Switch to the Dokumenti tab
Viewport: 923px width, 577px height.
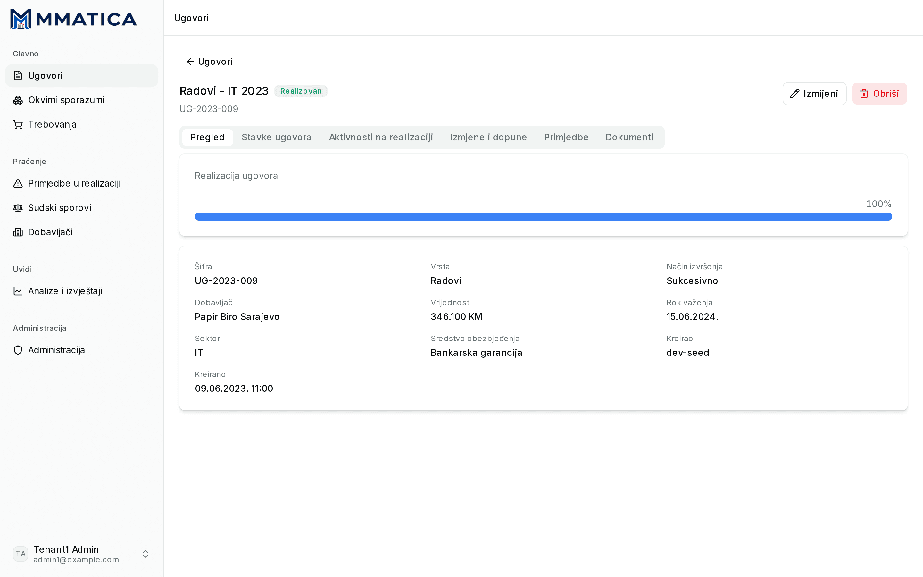tap(629, 138)
